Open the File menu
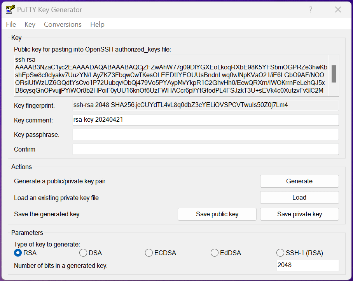Image resolution: width=353 pixels, height=281 pixels. tap(11, 24)
